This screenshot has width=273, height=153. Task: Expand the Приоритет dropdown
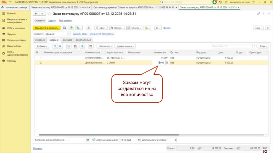point(69,34)
